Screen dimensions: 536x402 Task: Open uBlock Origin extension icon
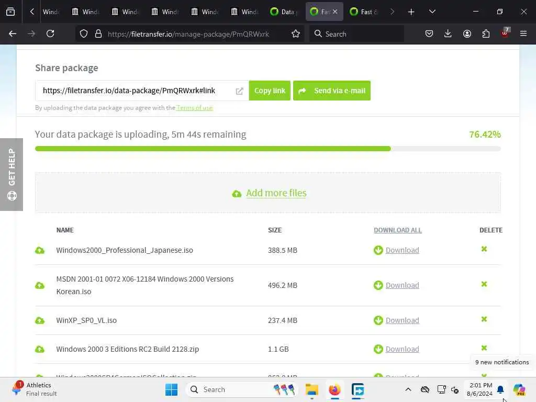[505, 33]
